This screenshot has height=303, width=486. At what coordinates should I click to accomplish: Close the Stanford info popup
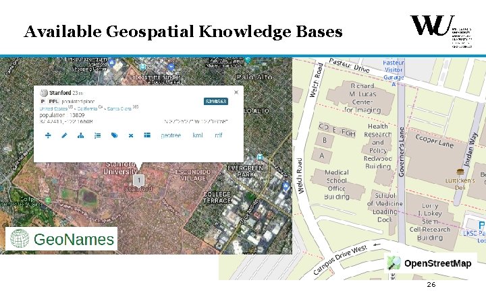236,92
